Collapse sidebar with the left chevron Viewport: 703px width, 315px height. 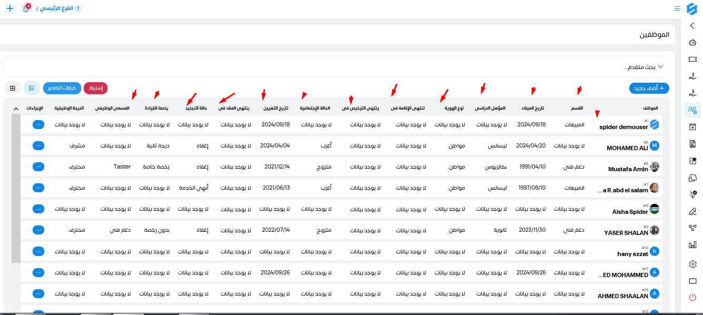pyautogui.click(x=692, y=26)
